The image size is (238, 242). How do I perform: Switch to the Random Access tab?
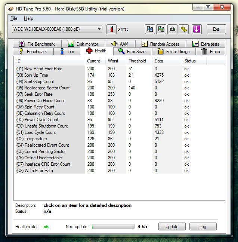pos(160,44)
